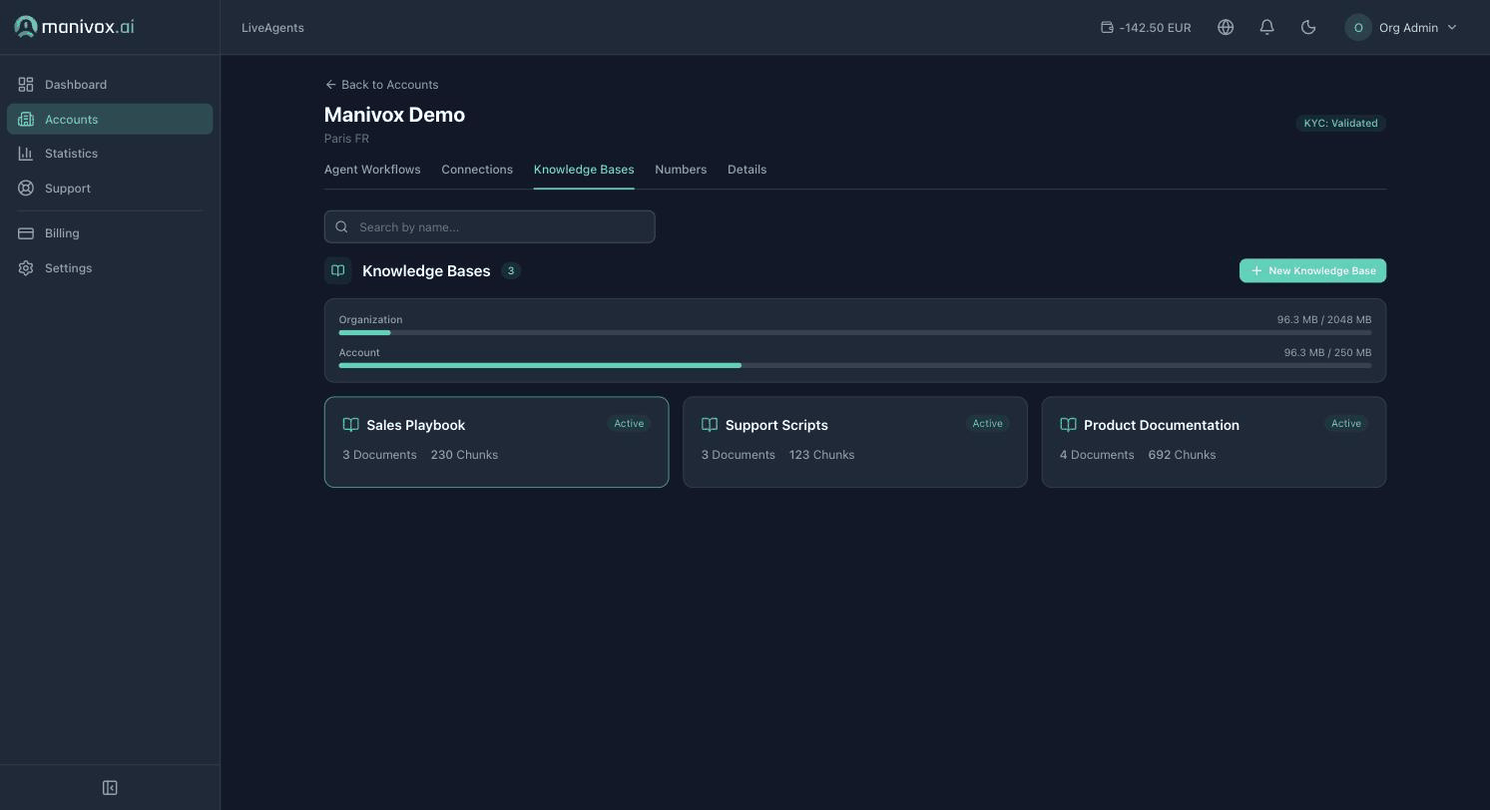Click 230 Chunks on Sales Playbook
Image resolution: width=1490 pixels, height=810 pixels.
(x=464, y=455)
